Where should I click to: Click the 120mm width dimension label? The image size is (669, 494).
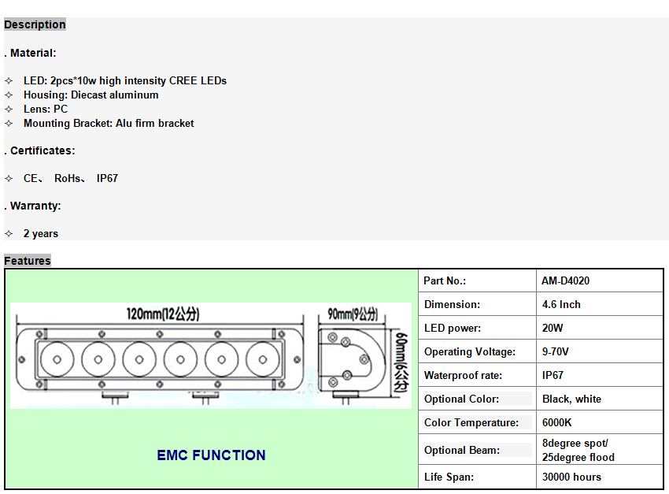pos(163,314)
